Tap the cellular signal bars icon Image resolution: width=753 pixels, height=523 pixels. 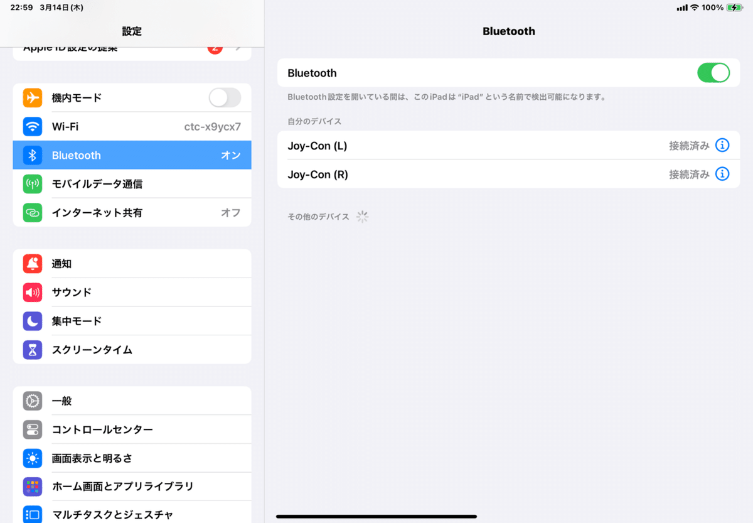tap(682, 8)
